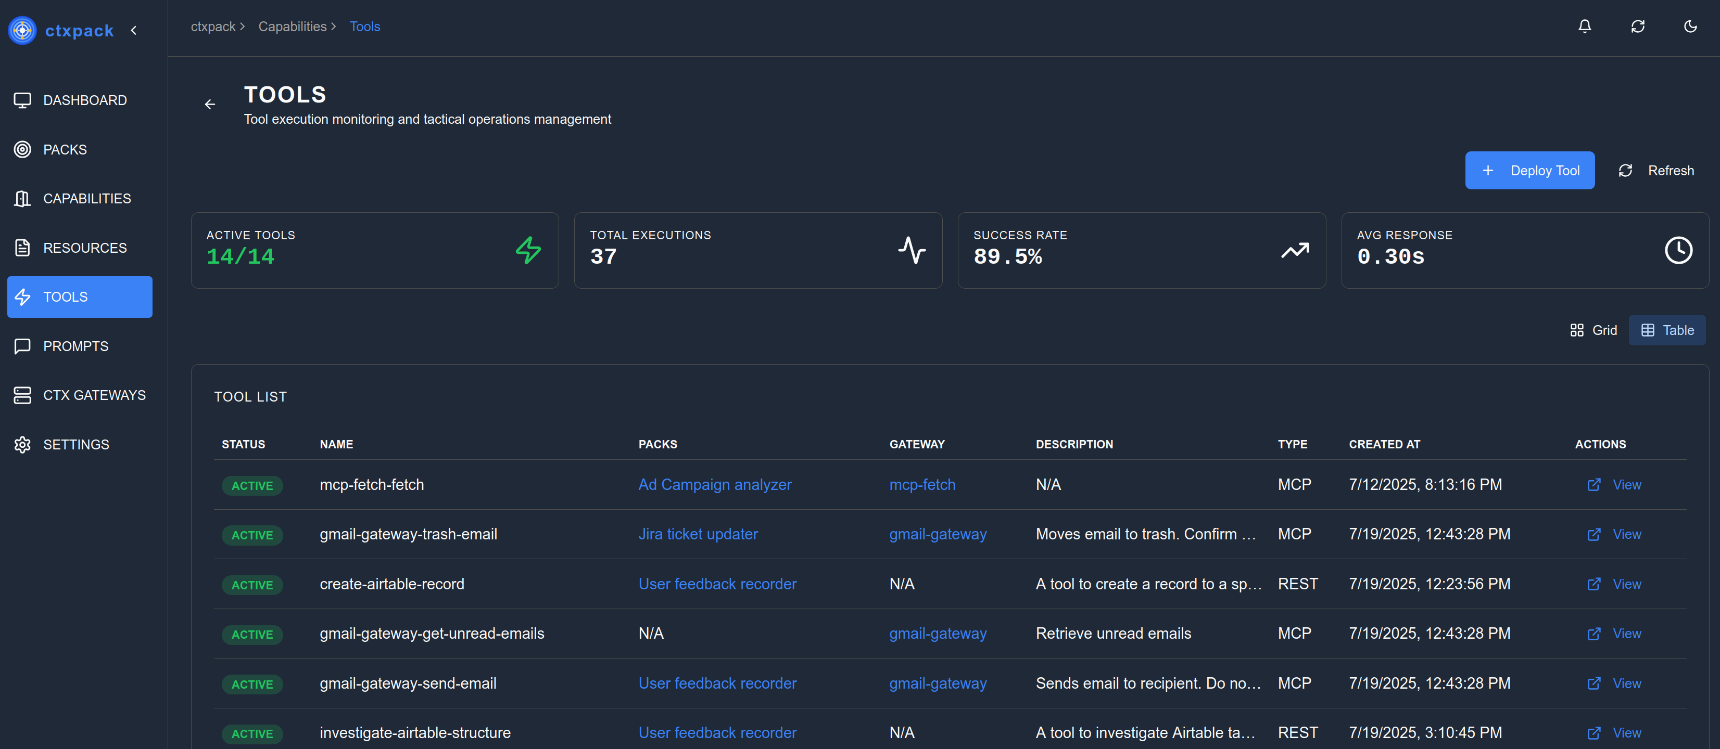
Task: Click ACTIVE badge for mcp-fetch-fetch
Action: (252, 485)
